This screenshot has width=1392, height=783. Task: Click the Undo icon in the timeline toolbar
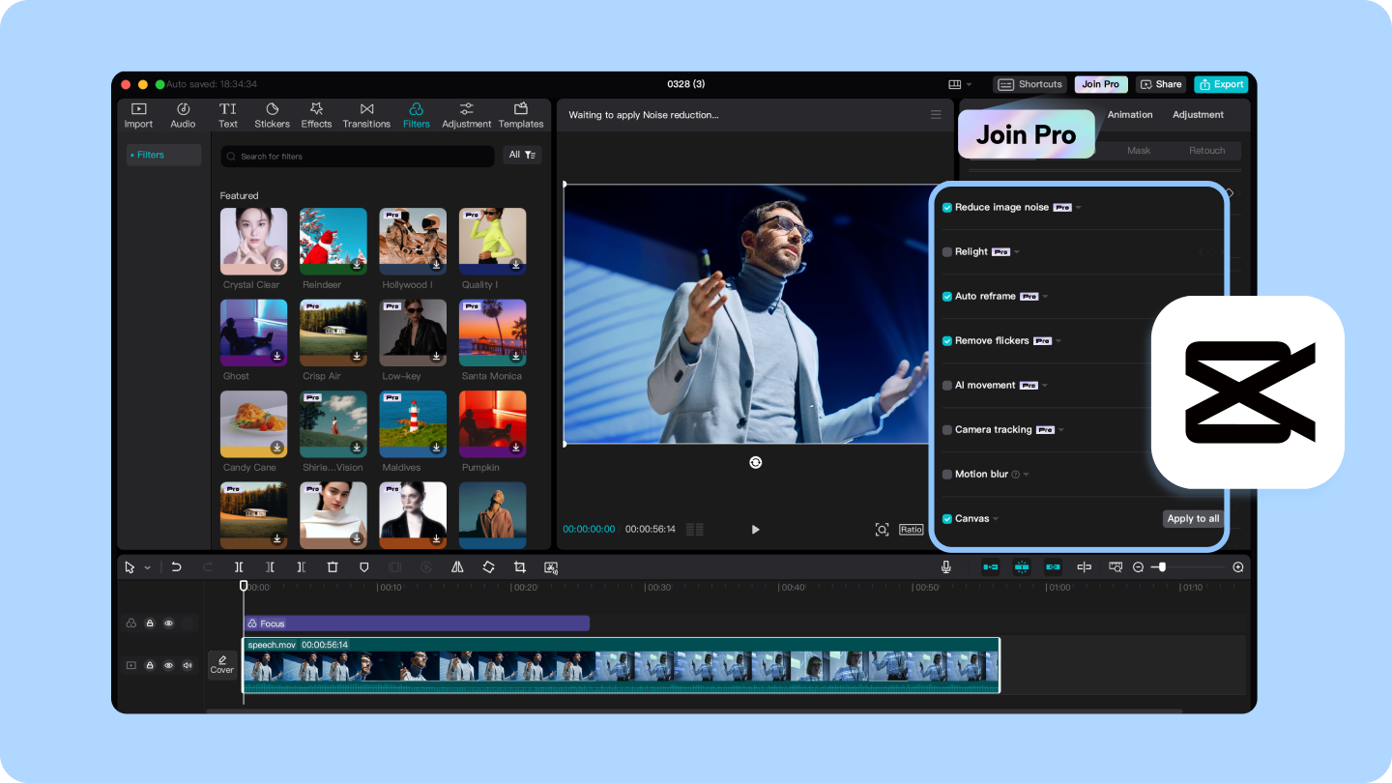[176, 567]
